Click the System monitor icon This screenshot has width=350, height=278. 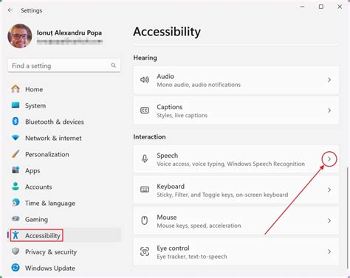tap(16, 105)
